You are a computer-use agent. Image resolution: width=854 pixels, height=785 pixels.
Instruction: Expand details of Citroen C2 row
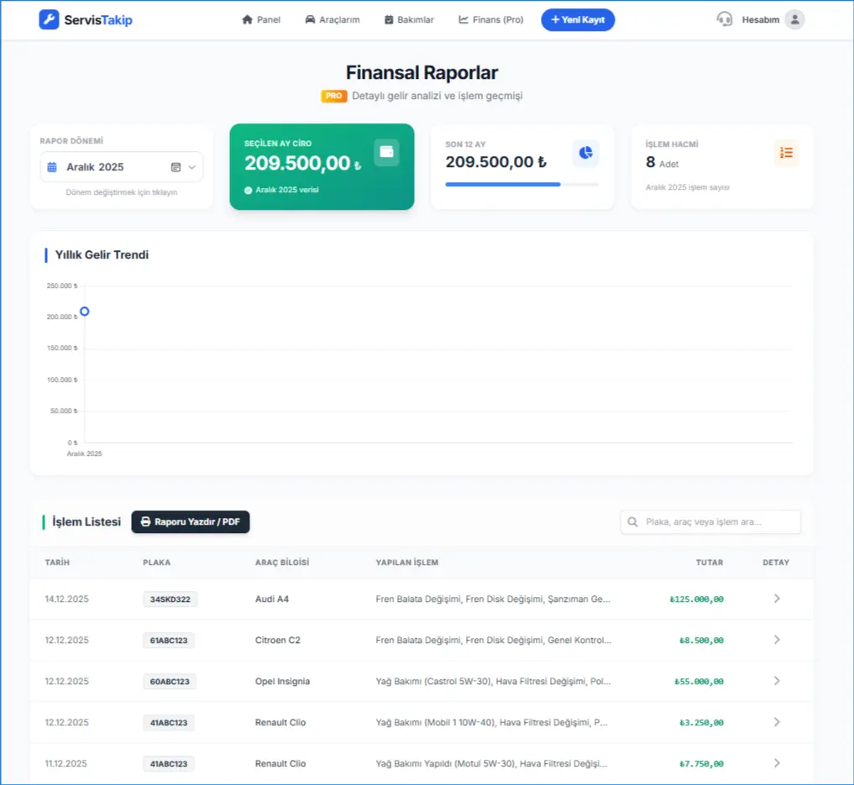pos(777,640)
